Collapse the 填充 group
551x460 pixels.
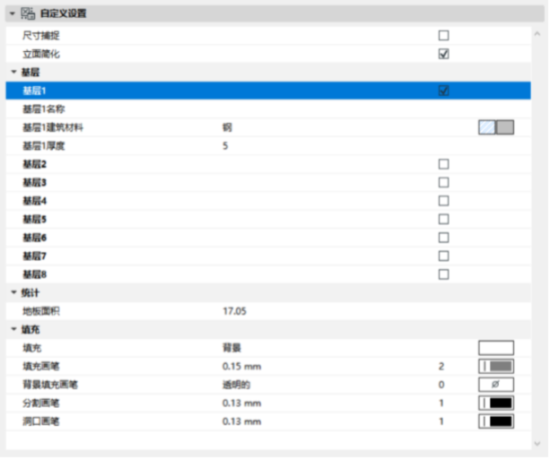13,329
